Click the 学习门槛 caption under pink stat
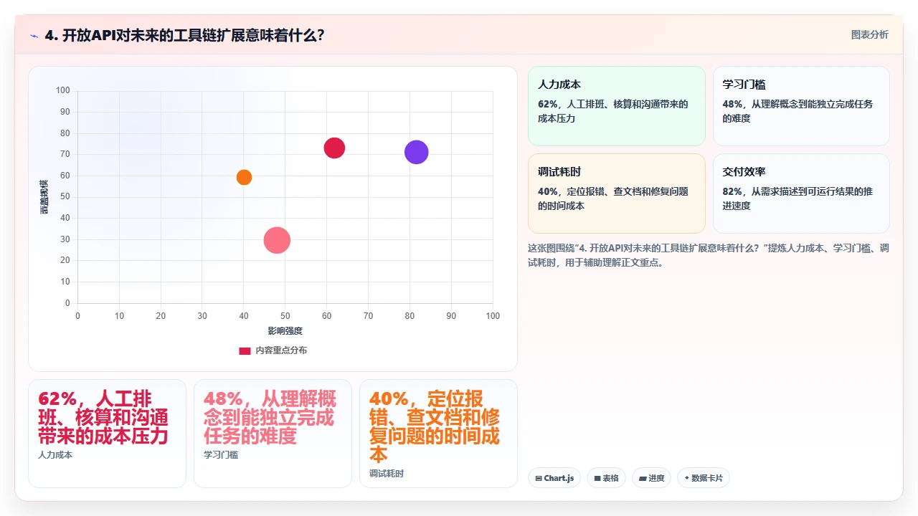Viewport: 918px width, 516px height. coord(221,454)
